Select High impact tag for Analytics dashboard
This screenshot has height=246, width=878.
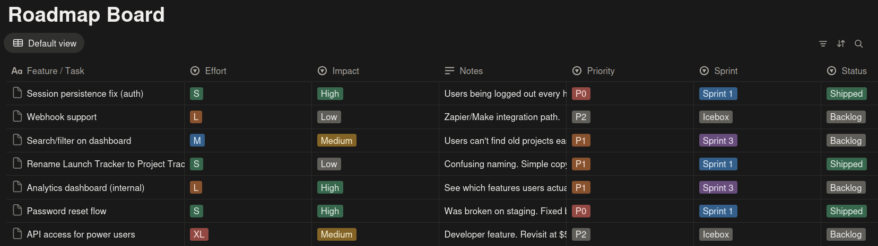(330, 188)
